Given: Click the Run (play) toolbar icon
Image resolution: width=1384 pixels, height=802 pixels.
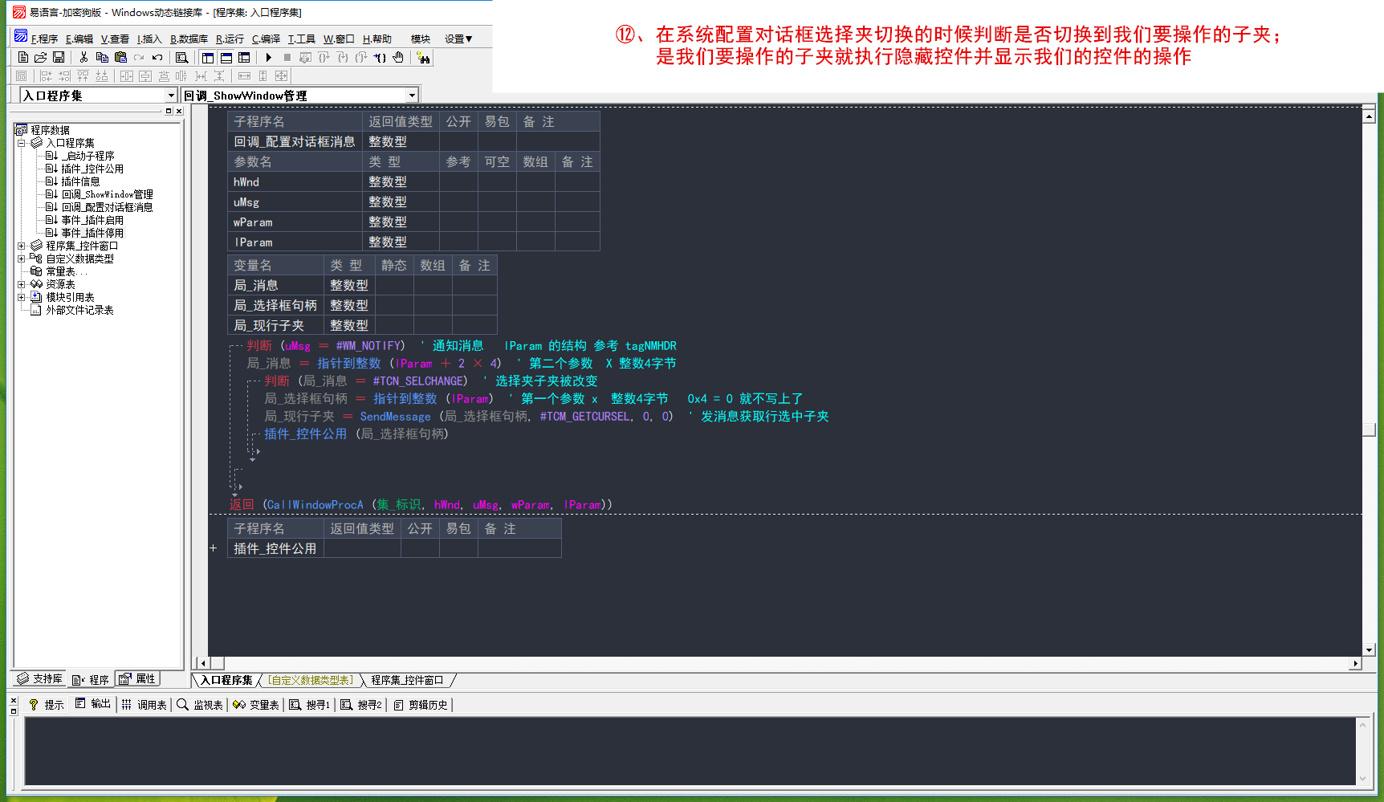Looking at the screenshot, I should coord(269,58).
